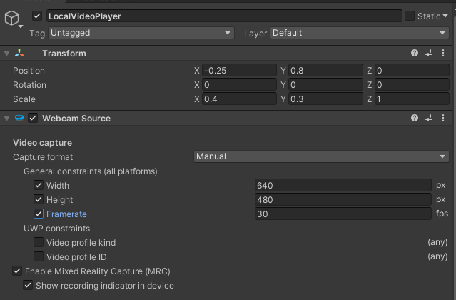Open Transform component presets
456x300 pixels.
(429, 53)
